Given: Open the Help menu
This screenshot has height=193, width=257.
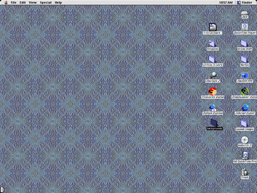Looking at the screenshot, I should (x=58, y=3).
